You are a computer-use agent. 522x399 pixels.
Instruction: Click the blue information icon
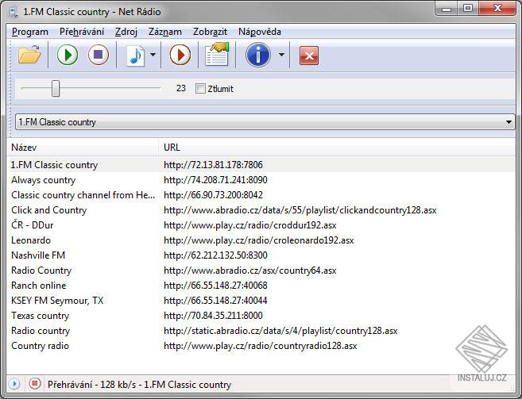point(258,56)
